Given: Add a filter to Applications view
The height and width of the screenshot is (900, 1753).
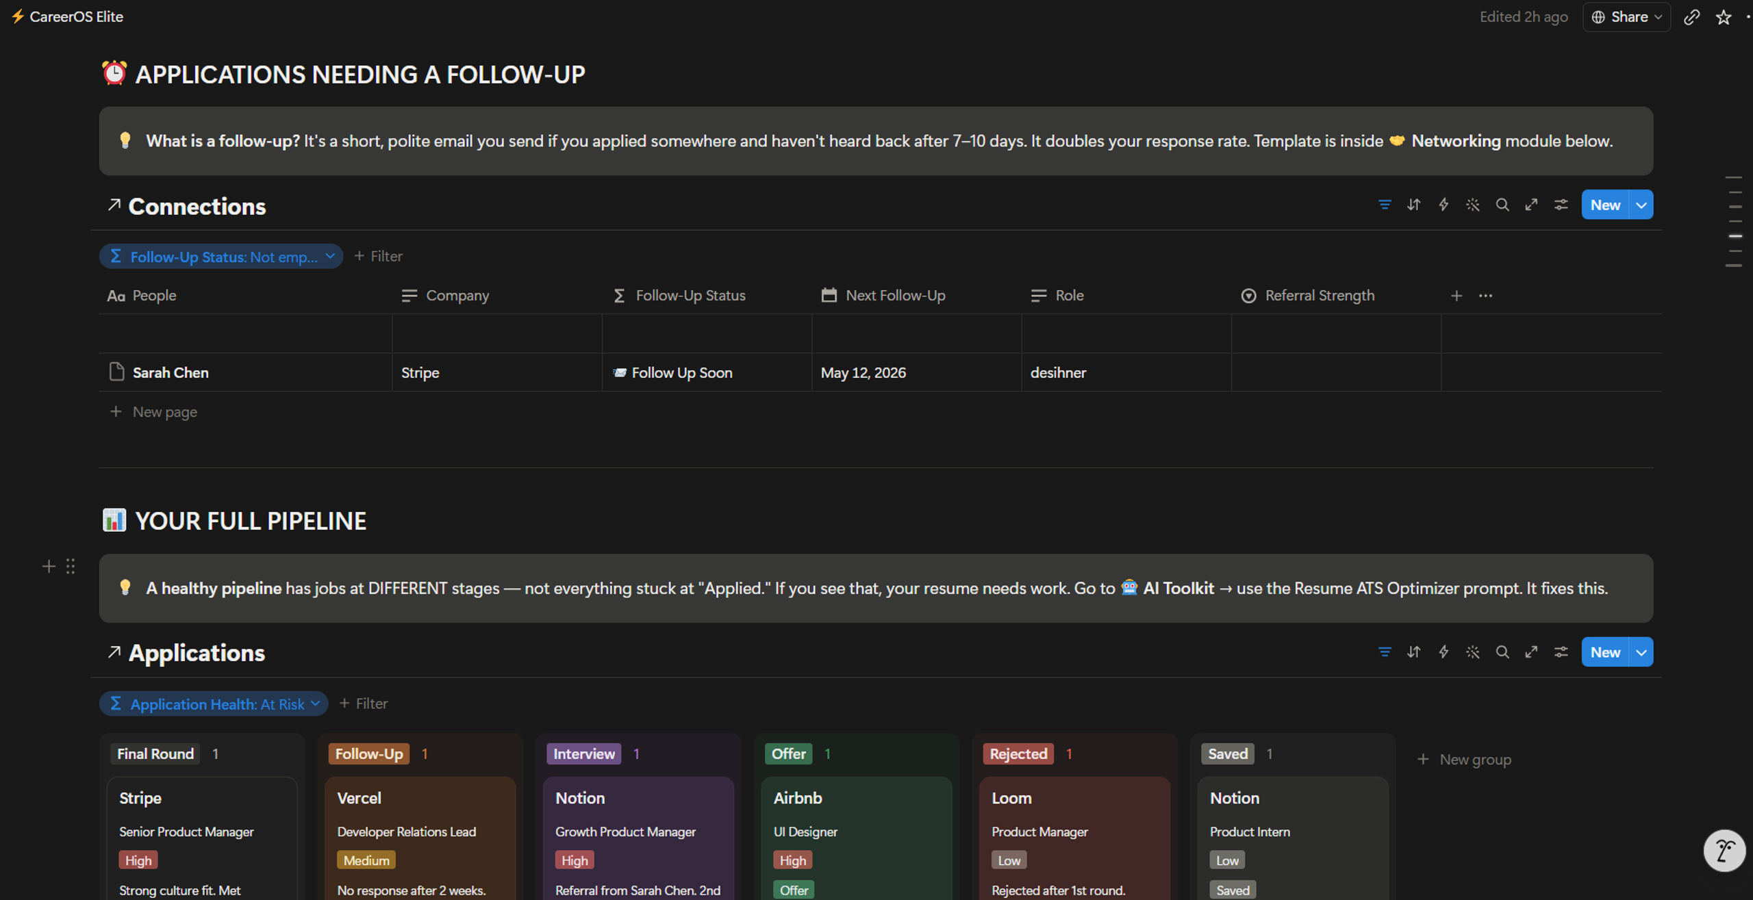Looking at the screenshot, I should [364, 704].
